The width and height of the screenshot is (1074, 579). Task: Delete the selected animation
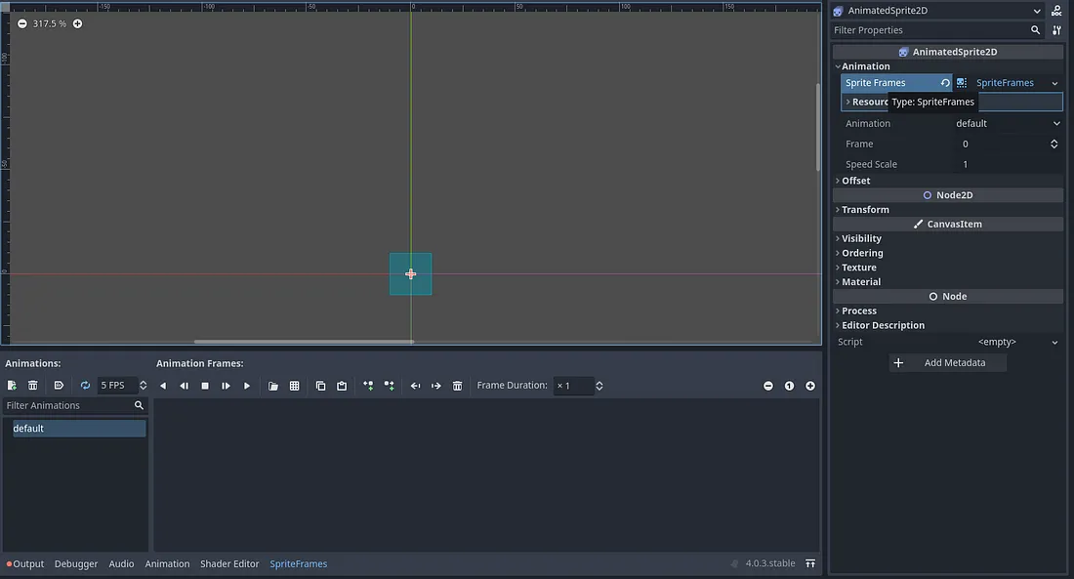point(33,386)
